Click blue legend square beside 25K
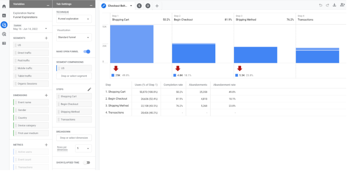The image size is (347, 172). coord(113,75)
